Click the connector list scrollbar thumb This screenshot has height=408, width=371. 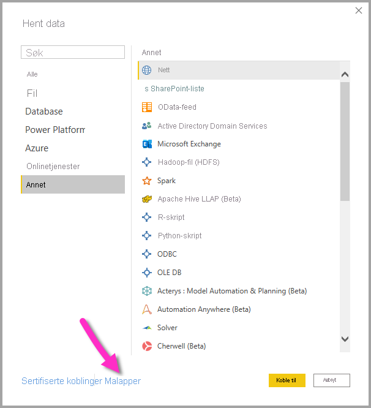click(345, 142)
